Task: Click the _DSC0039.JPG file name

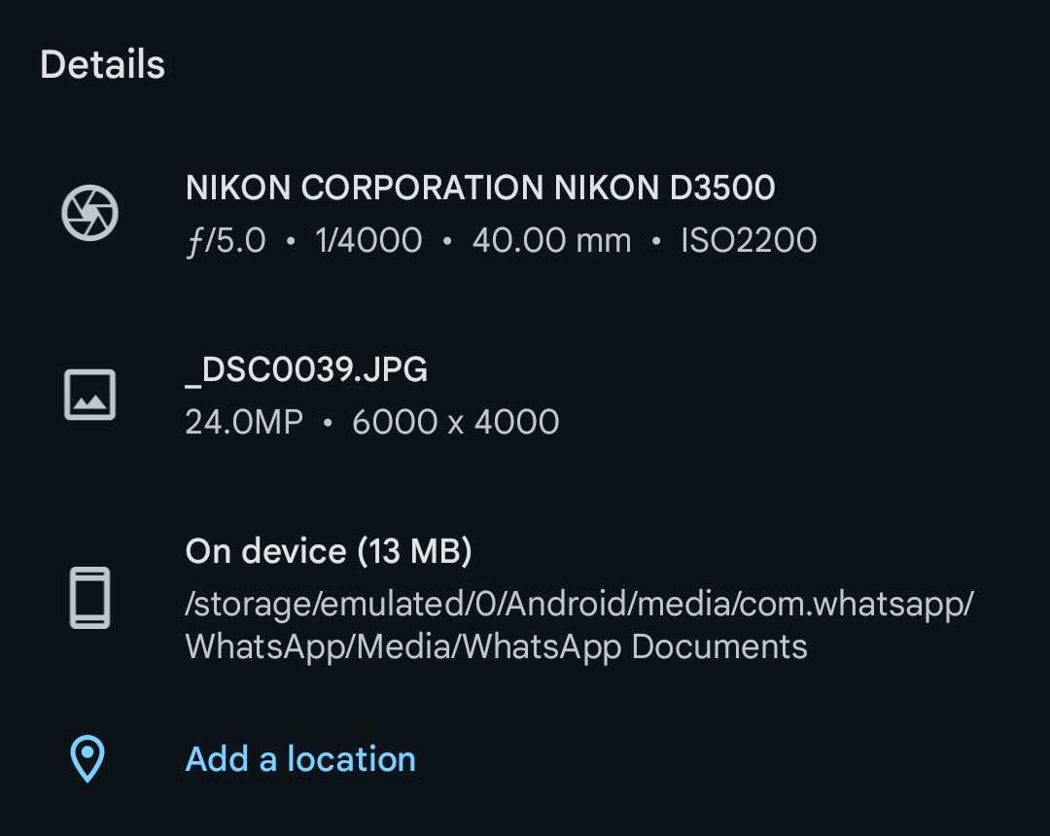Action: (x=306, y=370)
